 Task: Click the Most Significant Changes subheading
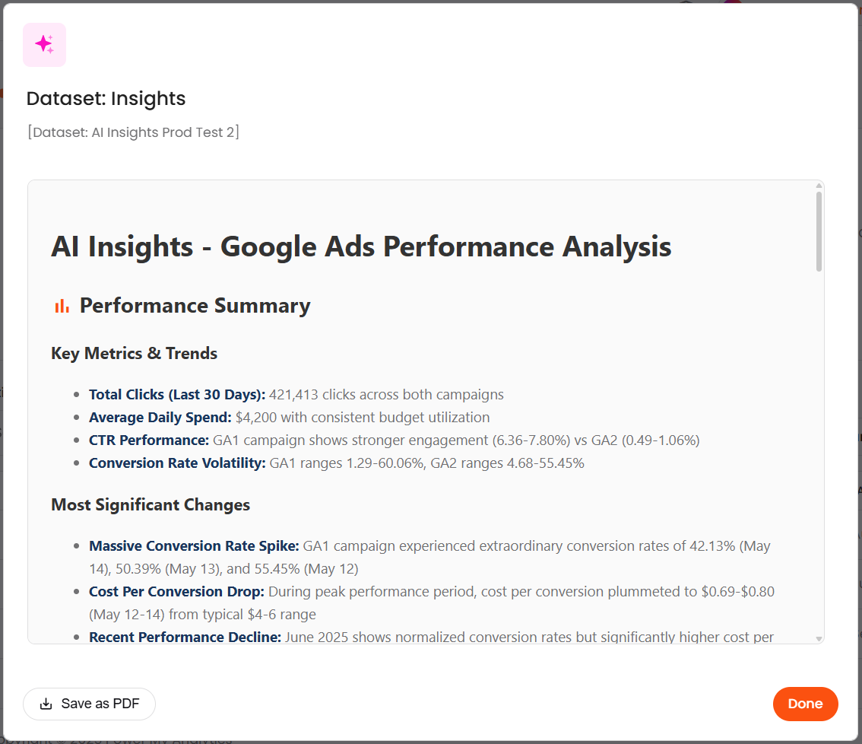click(x=151, y=504)
